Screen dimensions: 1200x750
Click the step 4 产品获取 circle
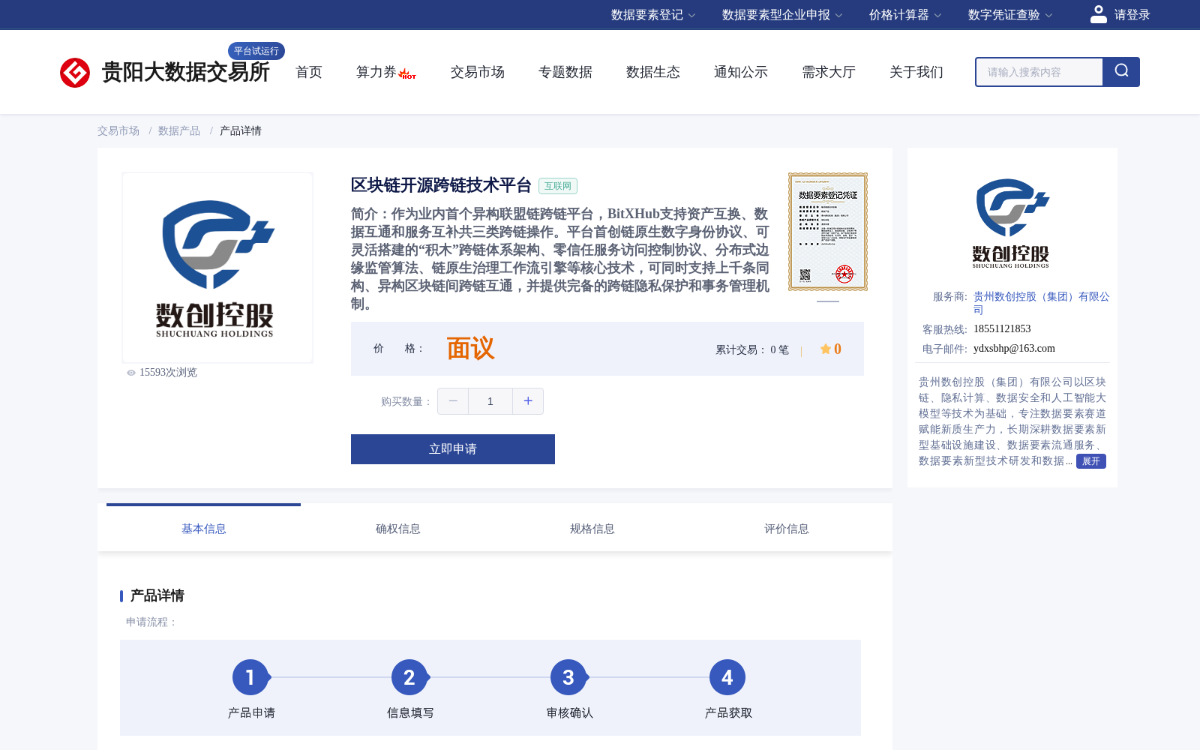[727, 677]
